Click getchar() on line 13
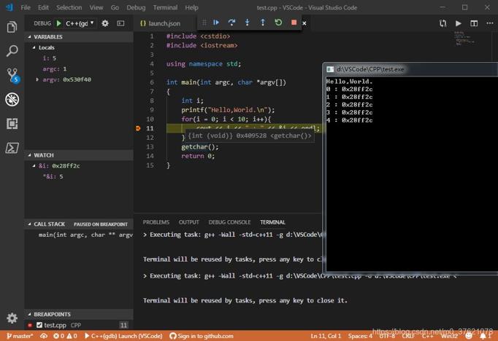Image resolution: width=498 pixels, height=341 pixels. coord(199,146)
